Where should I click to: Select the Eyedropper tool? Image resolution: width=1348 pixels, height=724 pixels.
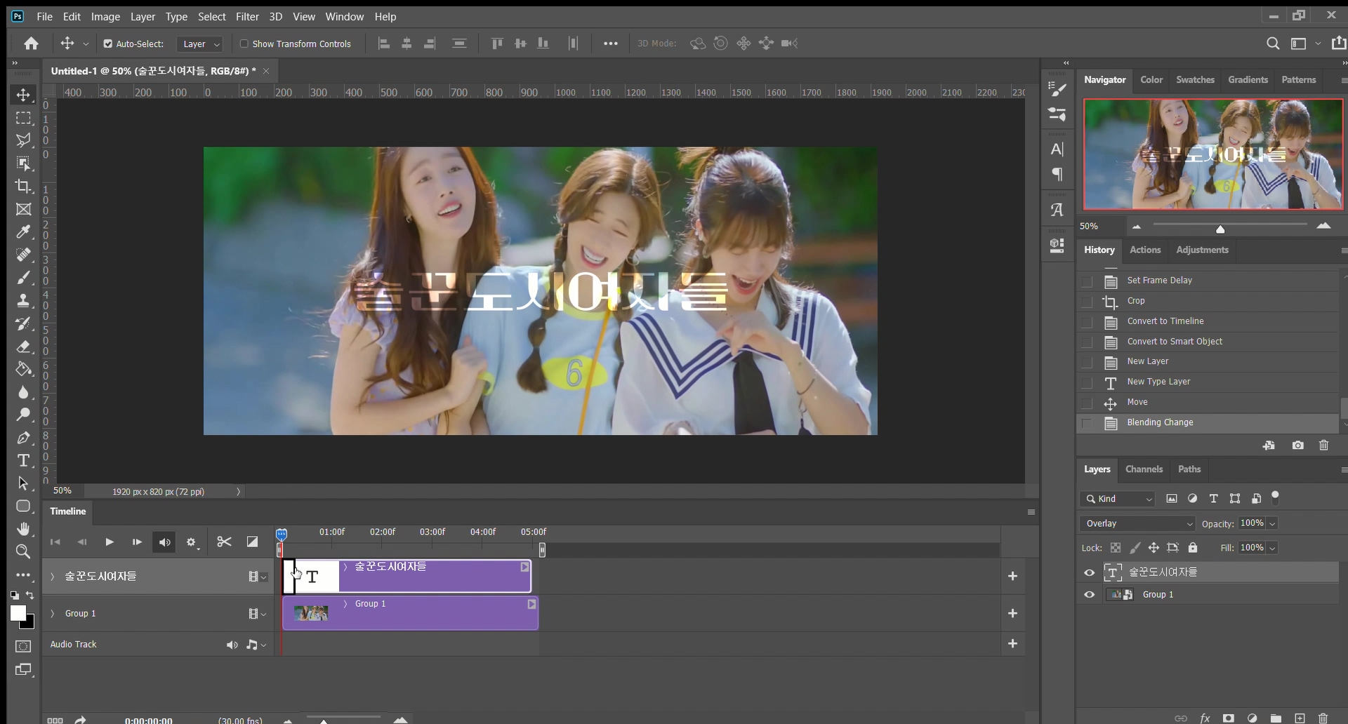tap(23, 232)
